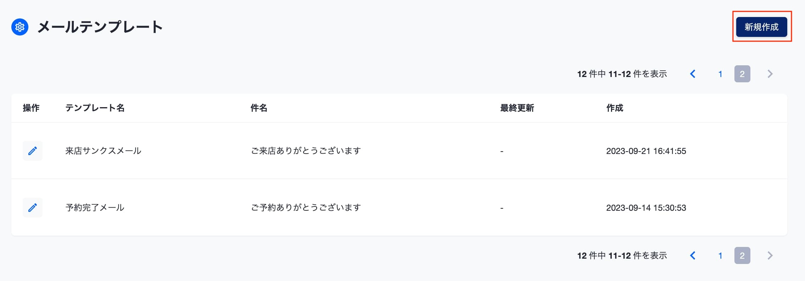Select page 1 in bottom pagination
Screen dimensions: 805x281
720,255
